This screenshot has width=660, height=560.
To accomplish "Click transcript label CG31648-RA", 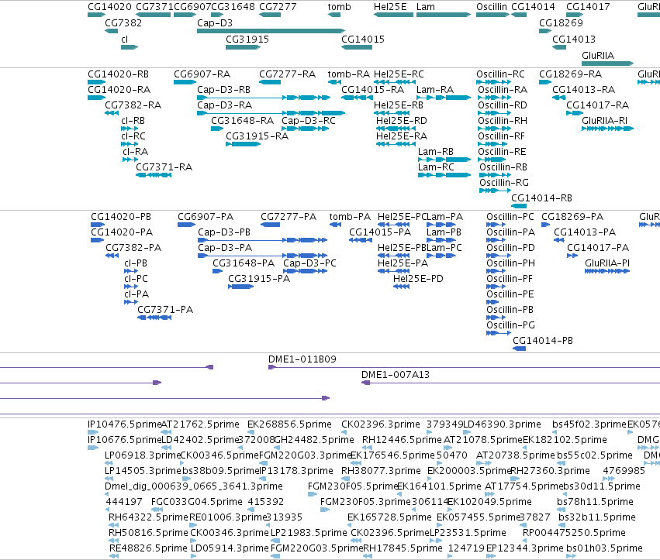I will coord(243,121).
